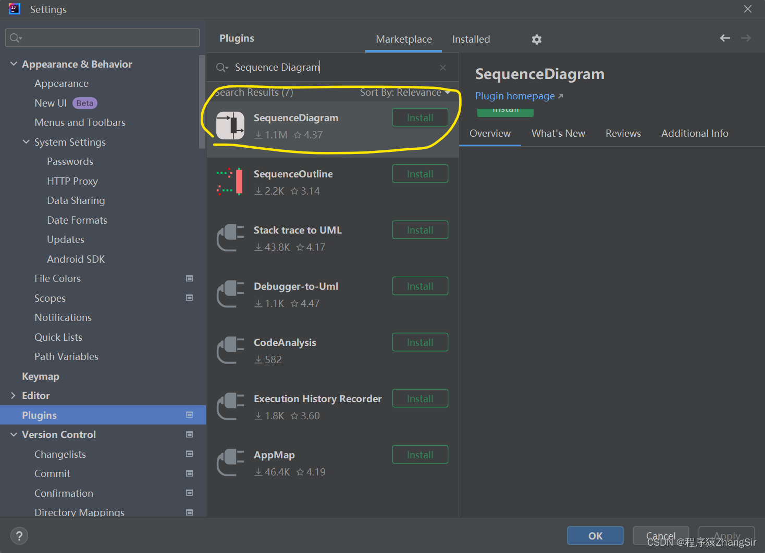Image resolution: width=765 pixels, height=553 pixels.
Task: Click the Execution History Recorder plug icon
Action: pyautogui.click(x=230, y=406)
